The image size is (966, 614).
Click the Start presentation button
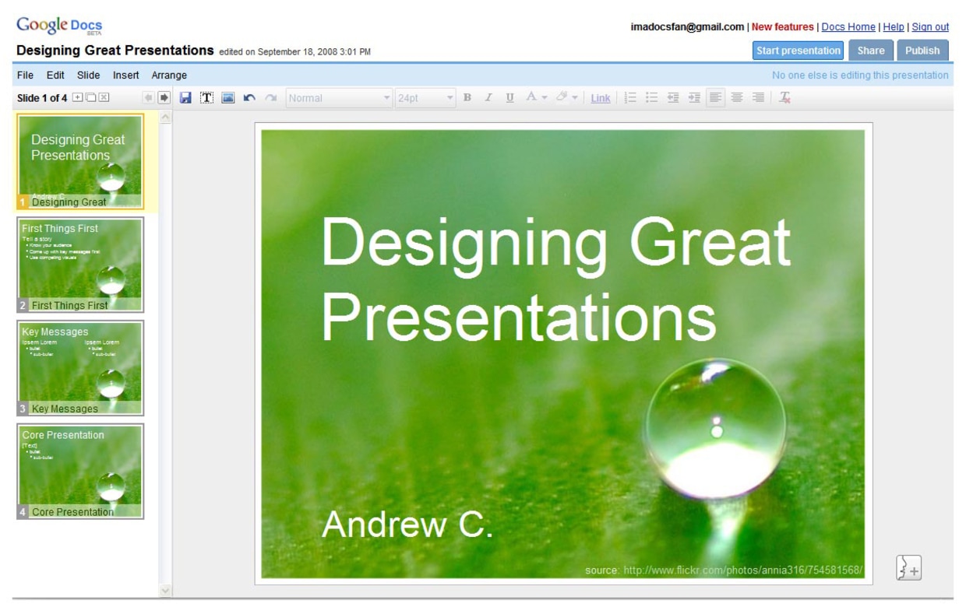[x=799, y=51]
